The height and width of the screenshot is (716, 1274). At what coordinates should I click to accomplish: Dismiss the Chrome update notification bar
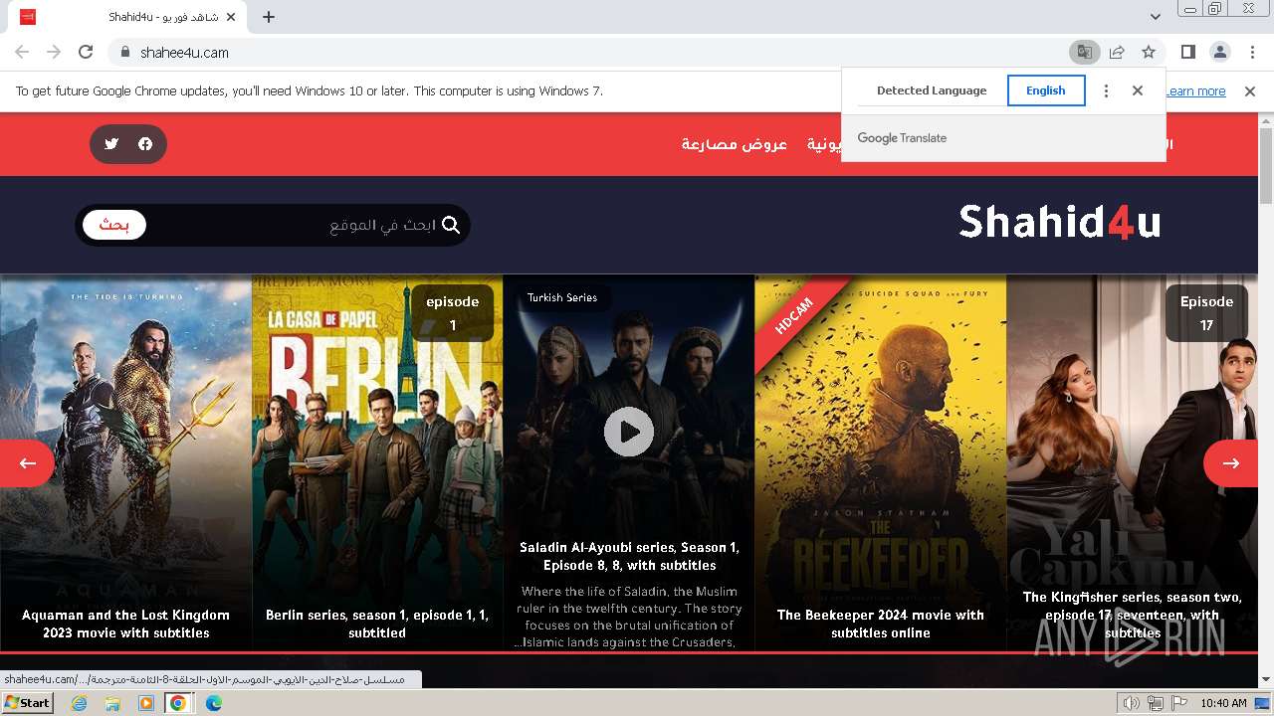tap(1250, 90)
